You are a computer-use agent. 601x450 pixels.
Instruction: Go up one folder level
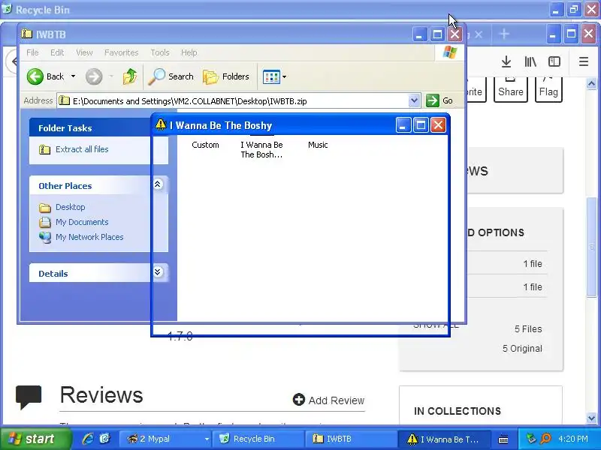tap(130, 76)
